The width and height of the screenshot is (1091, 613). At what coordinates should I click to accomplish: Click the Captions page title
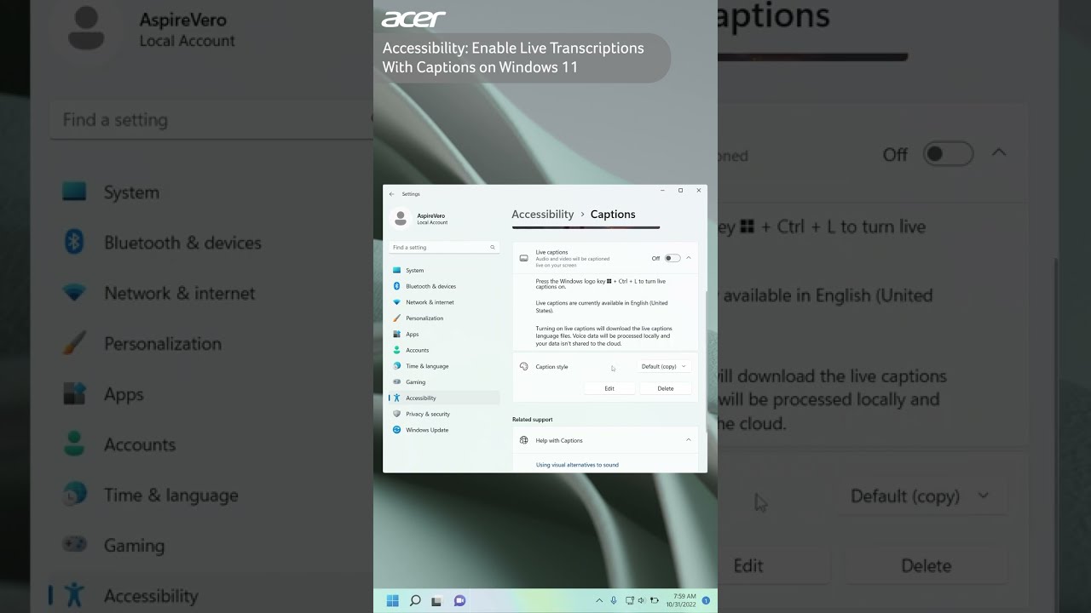tap(613, 215)
